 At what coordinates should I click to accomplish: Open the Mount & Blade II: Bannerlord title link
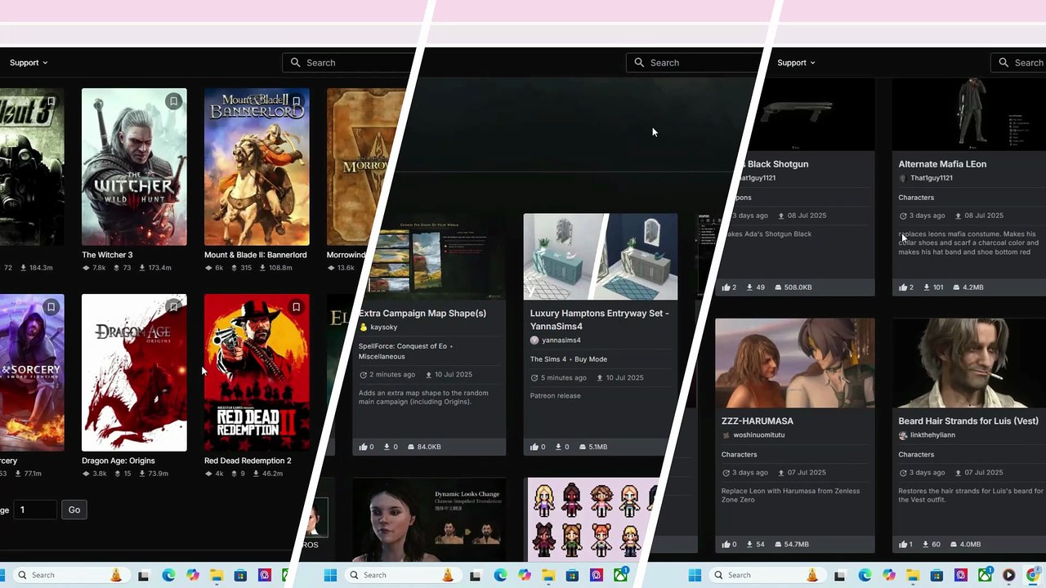tap(256, 255)
